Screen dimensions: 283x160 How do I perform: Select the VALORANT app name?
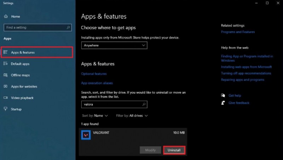tap(101, 133)
